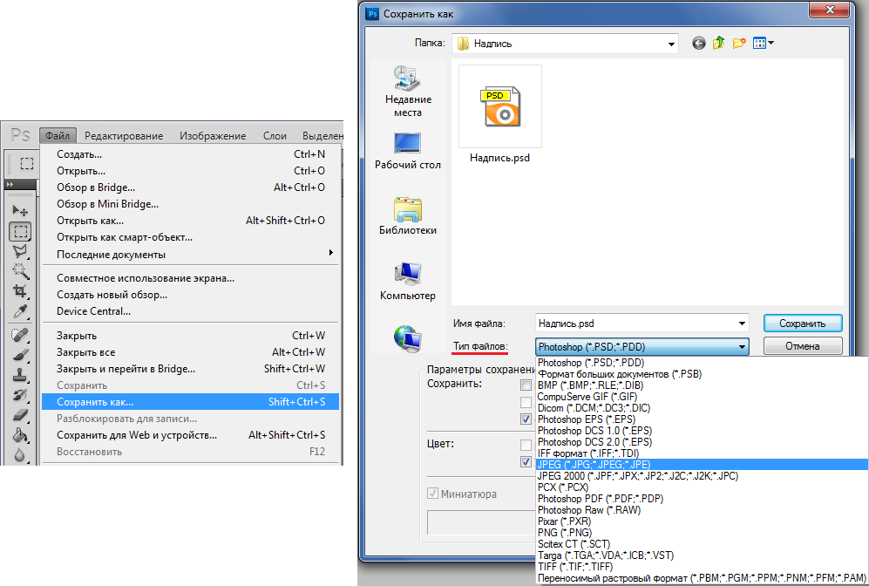Choose PNG (*.PNG) from the format list
The width and height of the screenshot is (869, 586).
point(702,532)
